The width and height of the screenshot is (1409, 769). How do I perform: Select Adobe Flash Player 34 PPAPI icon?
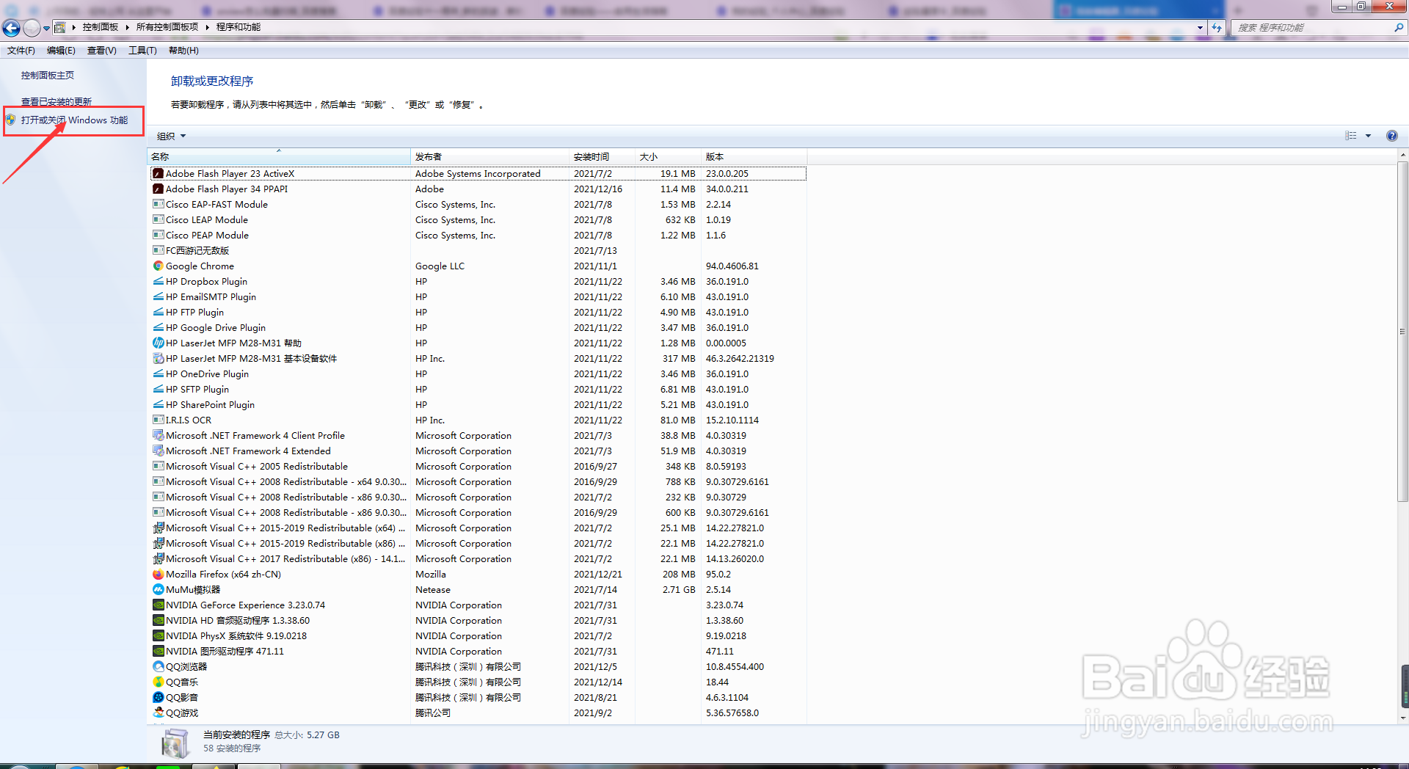pyautogui.click(x=158, y=189)
